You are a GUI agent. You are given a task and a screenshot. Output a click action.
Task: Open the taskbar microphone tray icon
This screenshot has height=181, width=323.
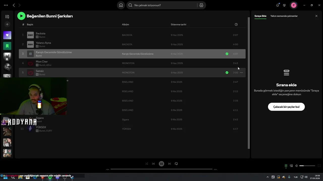tap(289, 177)
